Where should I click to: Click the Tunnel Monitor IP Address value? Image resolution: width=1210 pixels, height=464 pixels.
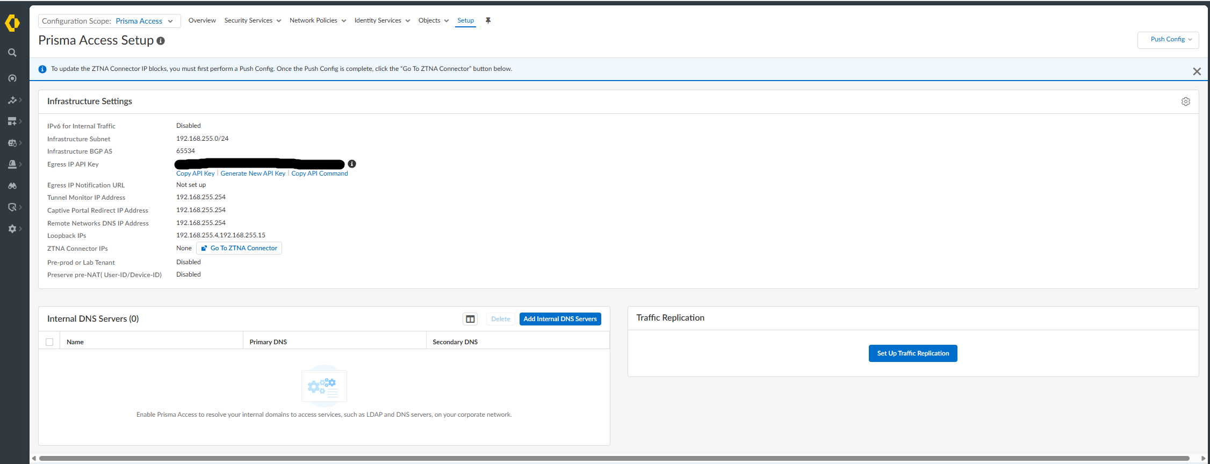pos(201,197)
